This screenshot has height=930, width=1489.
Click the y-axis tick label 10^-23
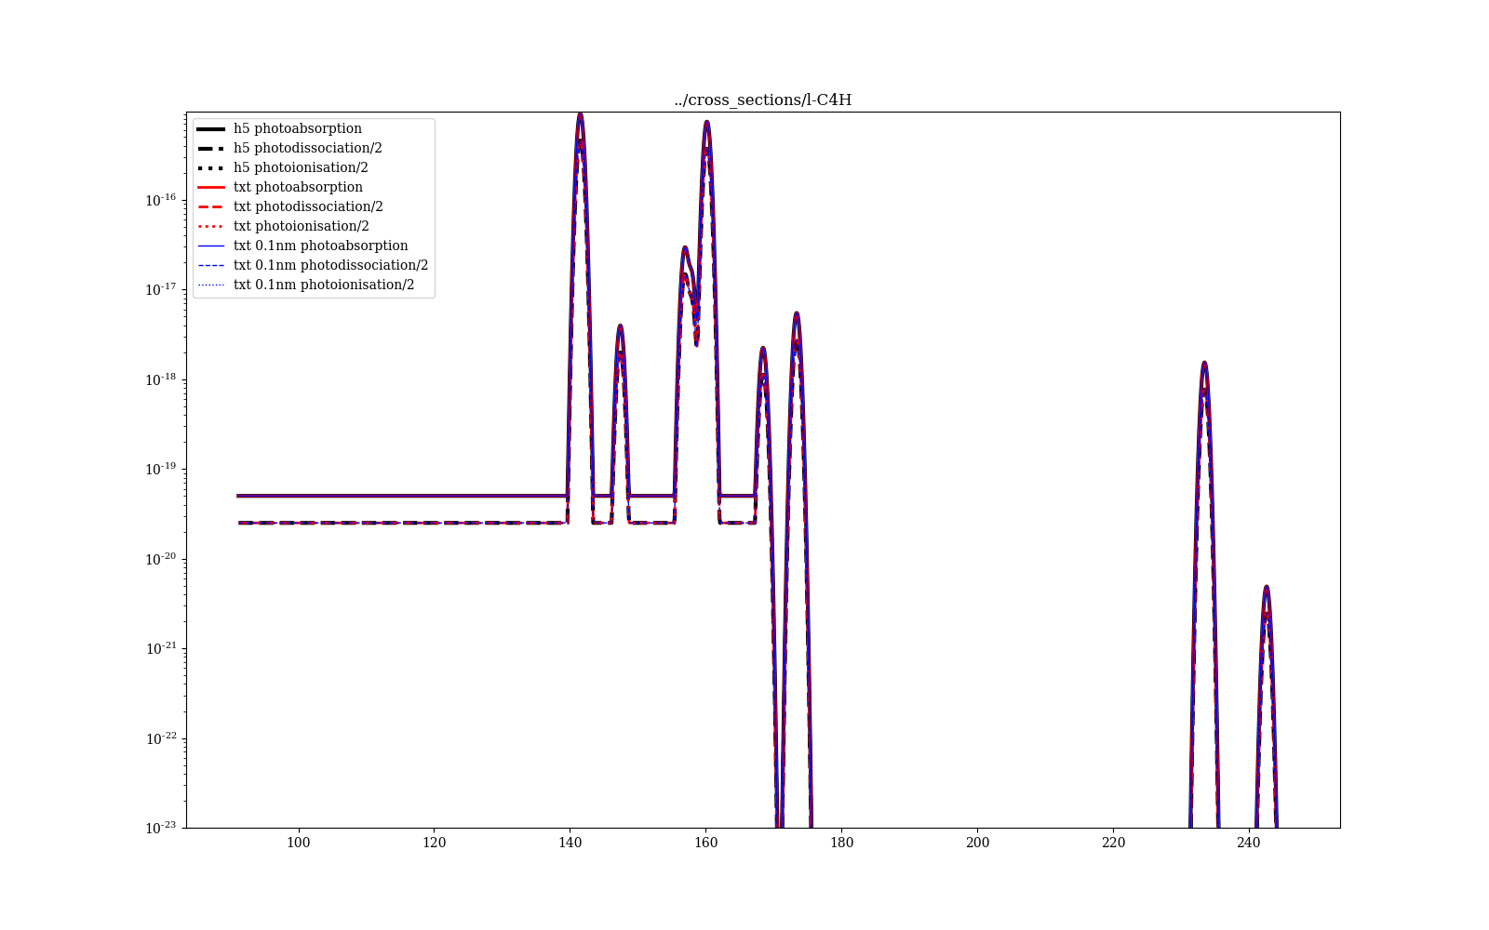pos(161,827)
